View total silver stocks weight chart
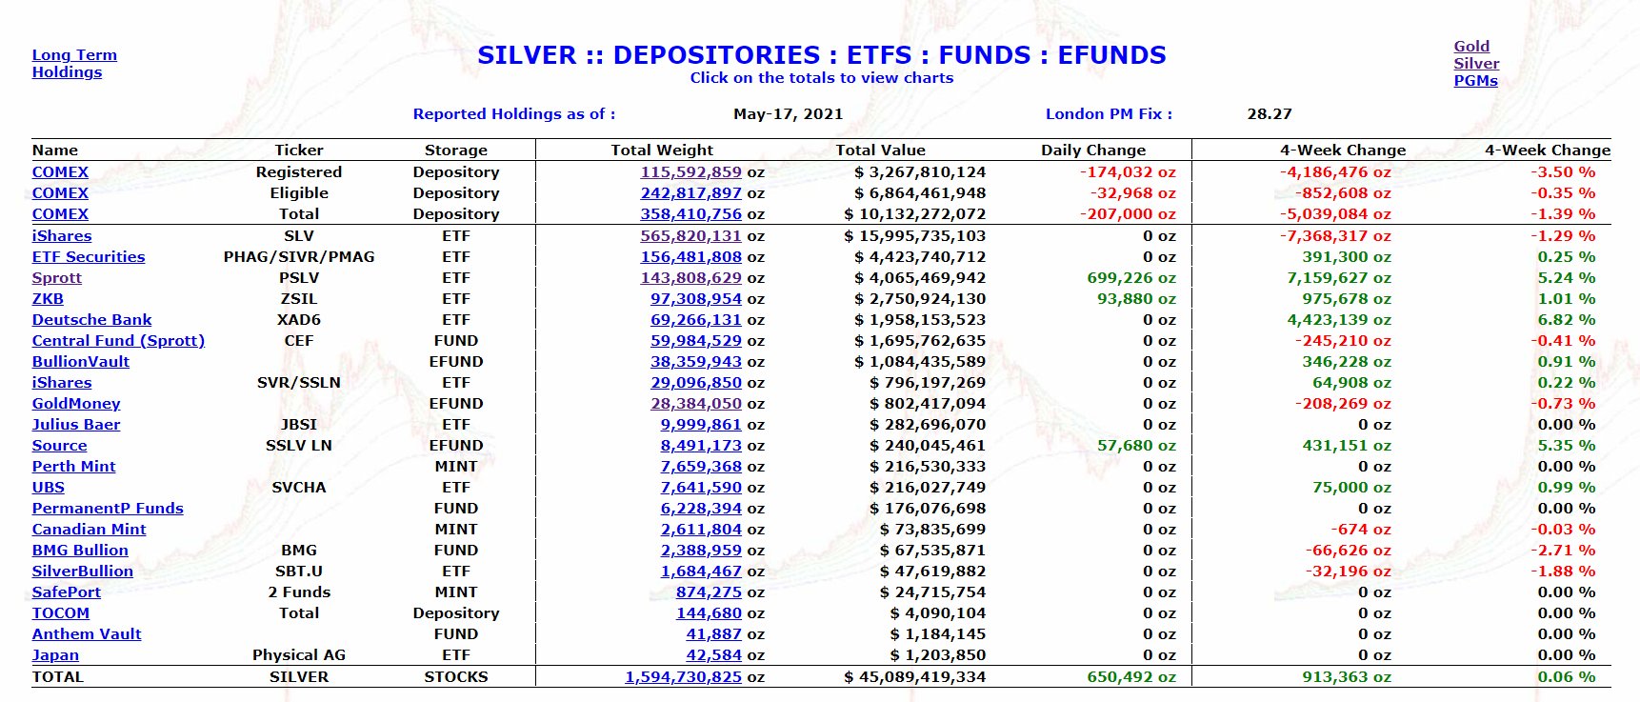This screenshot has height=702, width=1640. pos(683,677)
